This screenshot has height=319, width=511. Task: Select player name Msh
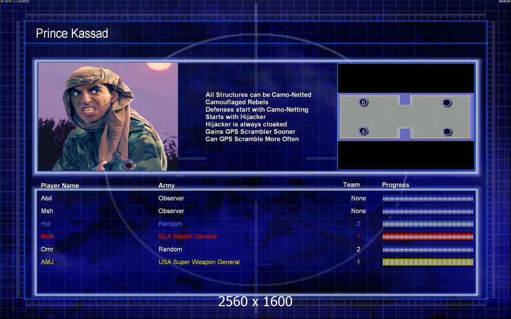pyautogui.click(x=47, y=211)
